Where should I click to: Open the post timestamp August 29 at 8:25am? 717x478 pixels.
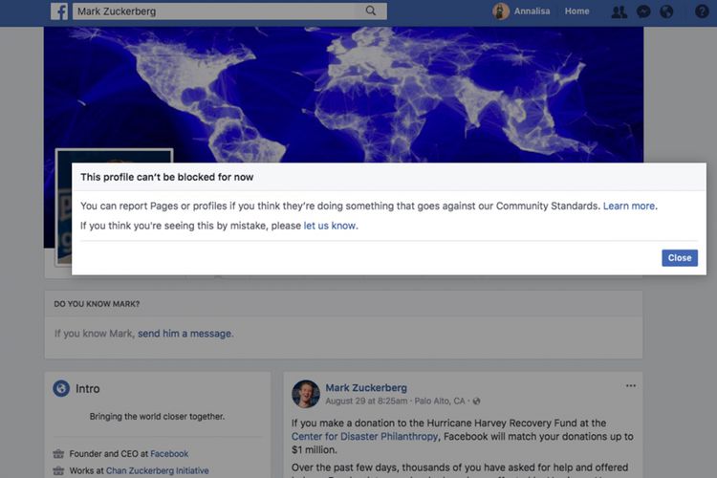point(366,402)
